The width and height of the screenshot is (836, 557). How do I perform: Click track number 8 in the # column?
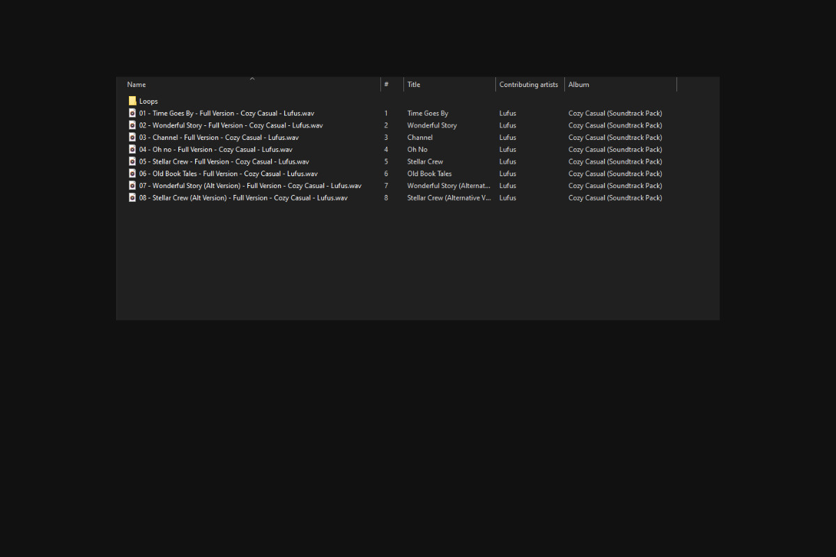tap(386, 198)
